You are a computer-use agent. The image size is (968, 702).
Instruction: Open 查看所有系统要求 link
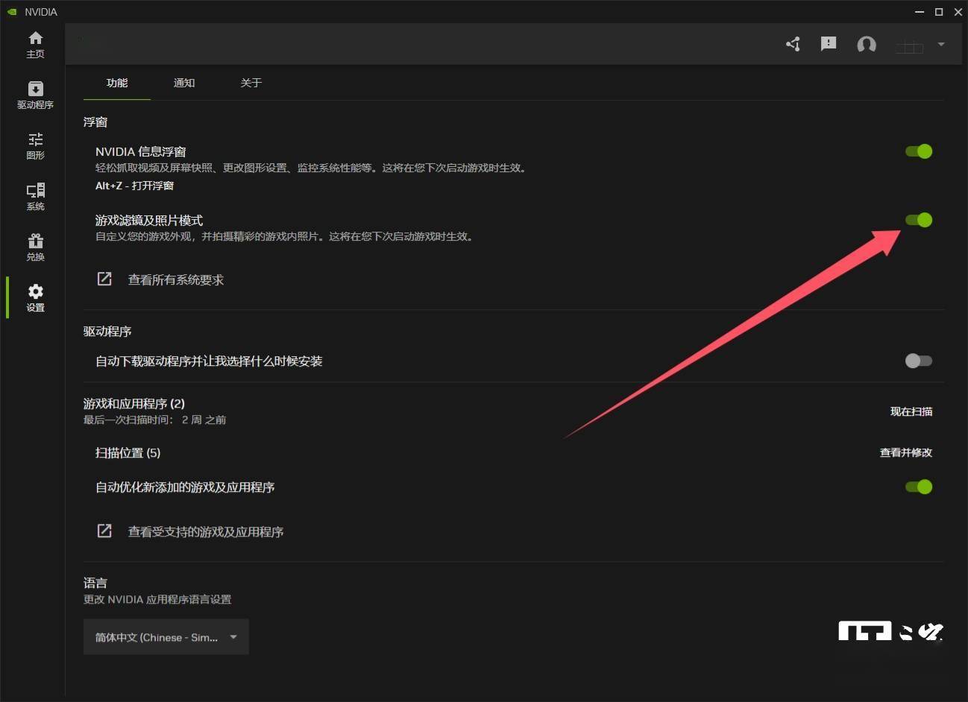click(x=176, y=280)
